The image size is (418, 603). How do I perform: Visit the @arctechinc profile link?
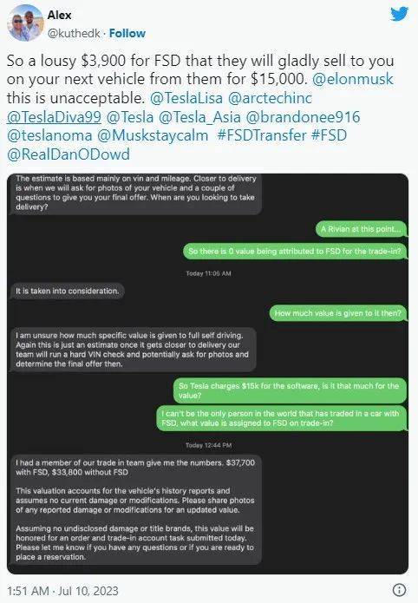[270, 98]
